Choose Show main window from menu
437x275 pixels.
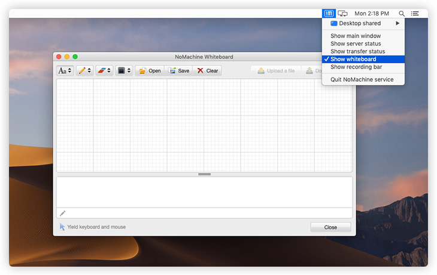pyautogui.click(x=356, y=36)
